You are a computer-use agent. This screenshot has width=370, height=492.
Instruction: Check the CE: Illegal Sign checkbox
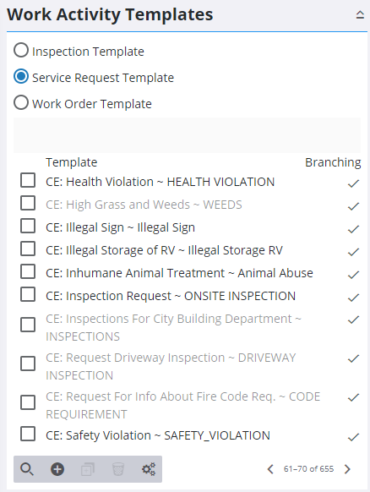tap(28, 226)
